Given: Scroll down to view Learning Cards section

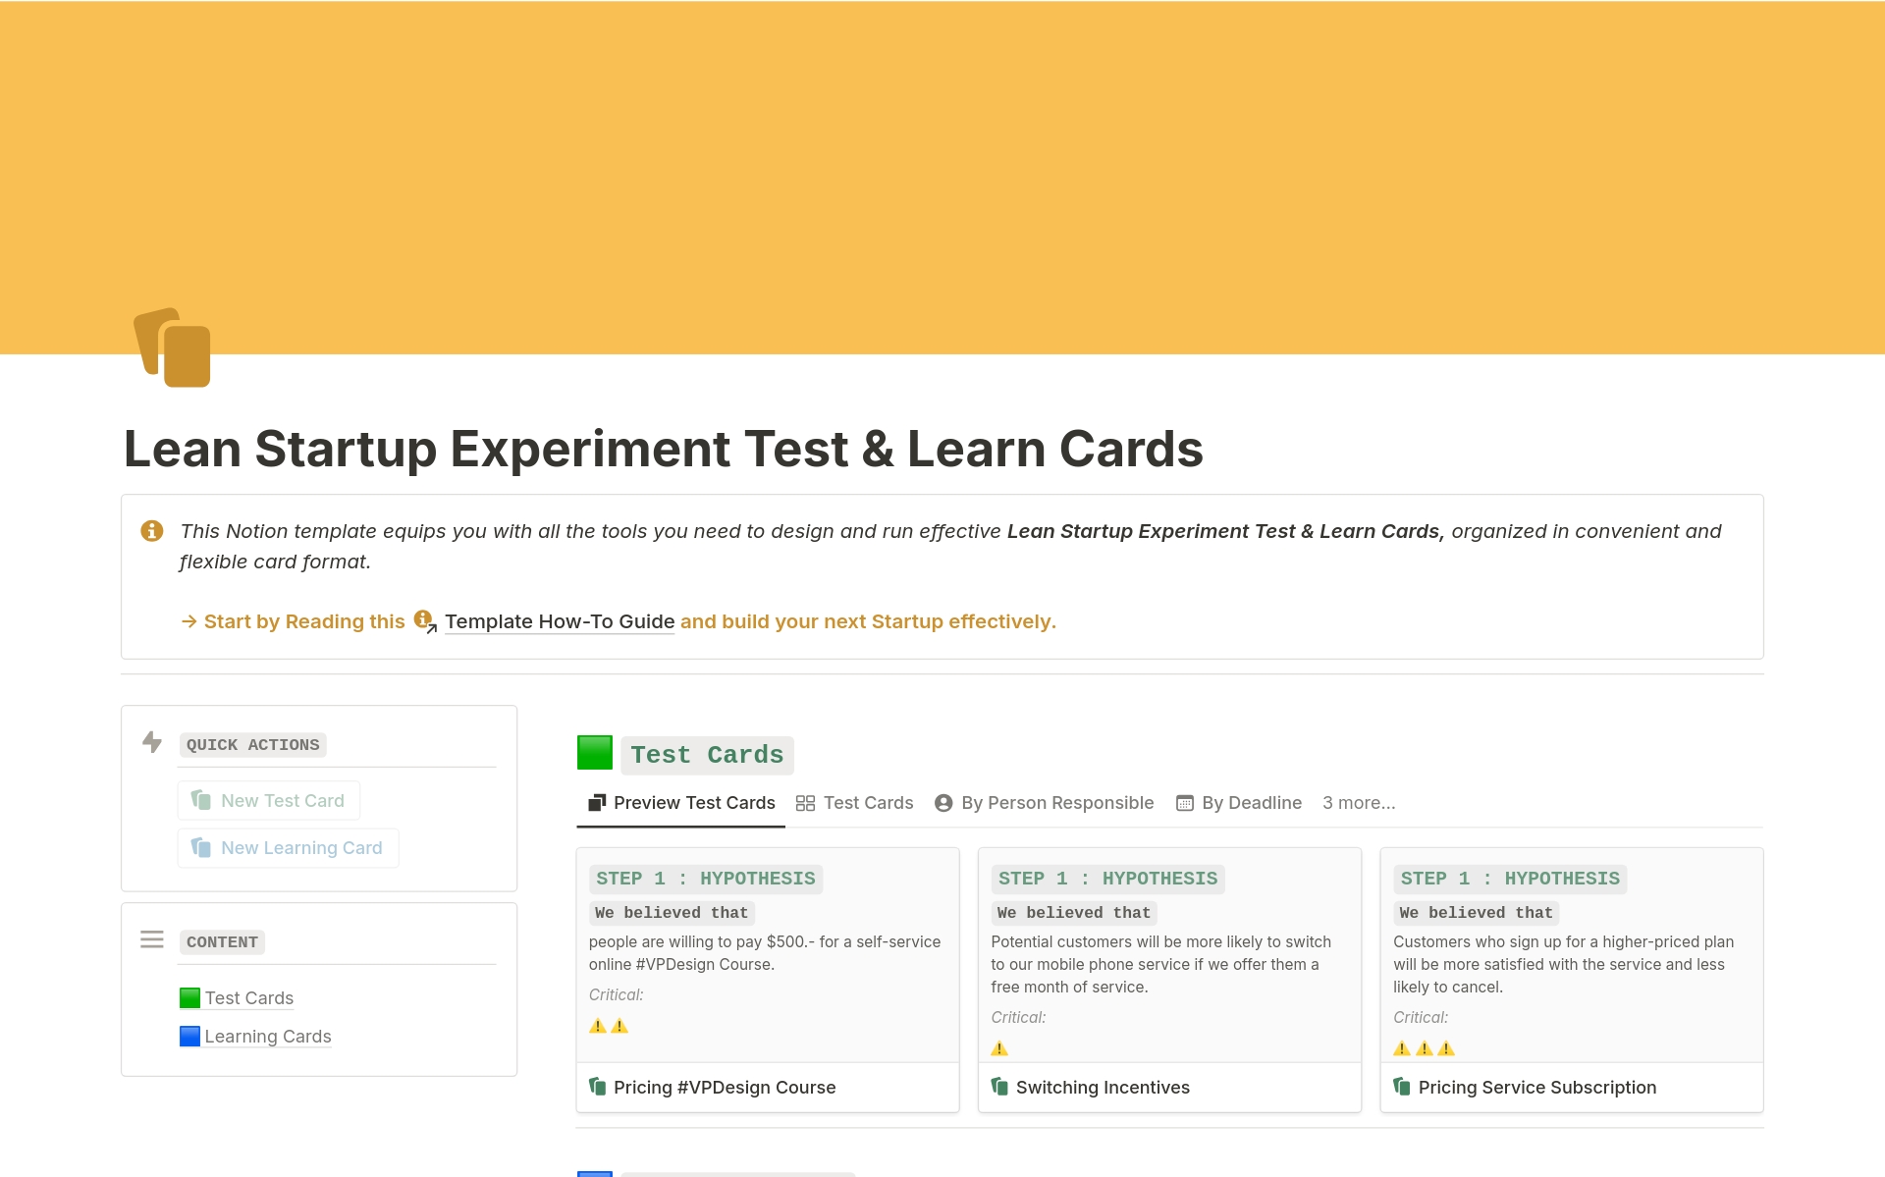Looking at the screenshot, I should tap(267, 1035).
